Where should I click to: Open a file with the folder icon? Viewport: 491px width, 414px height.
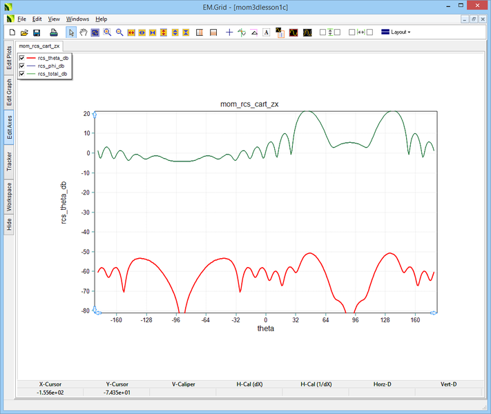24,32
